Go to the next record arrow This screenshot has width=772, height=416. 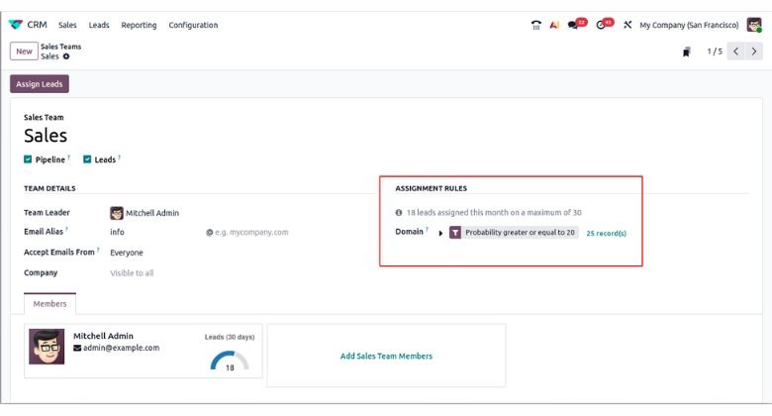pos(754,52)
